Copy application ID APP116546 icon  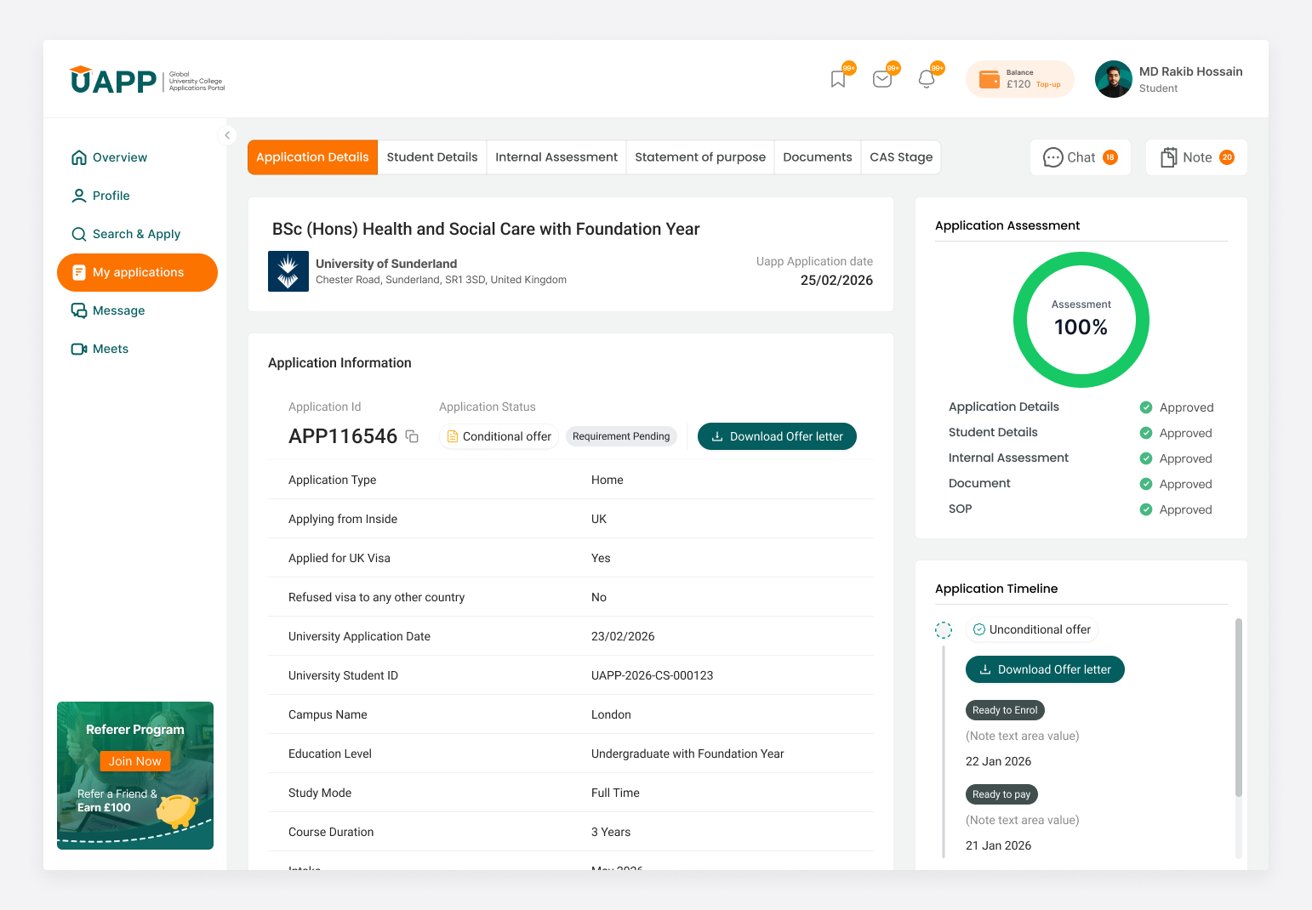point(412,436)
